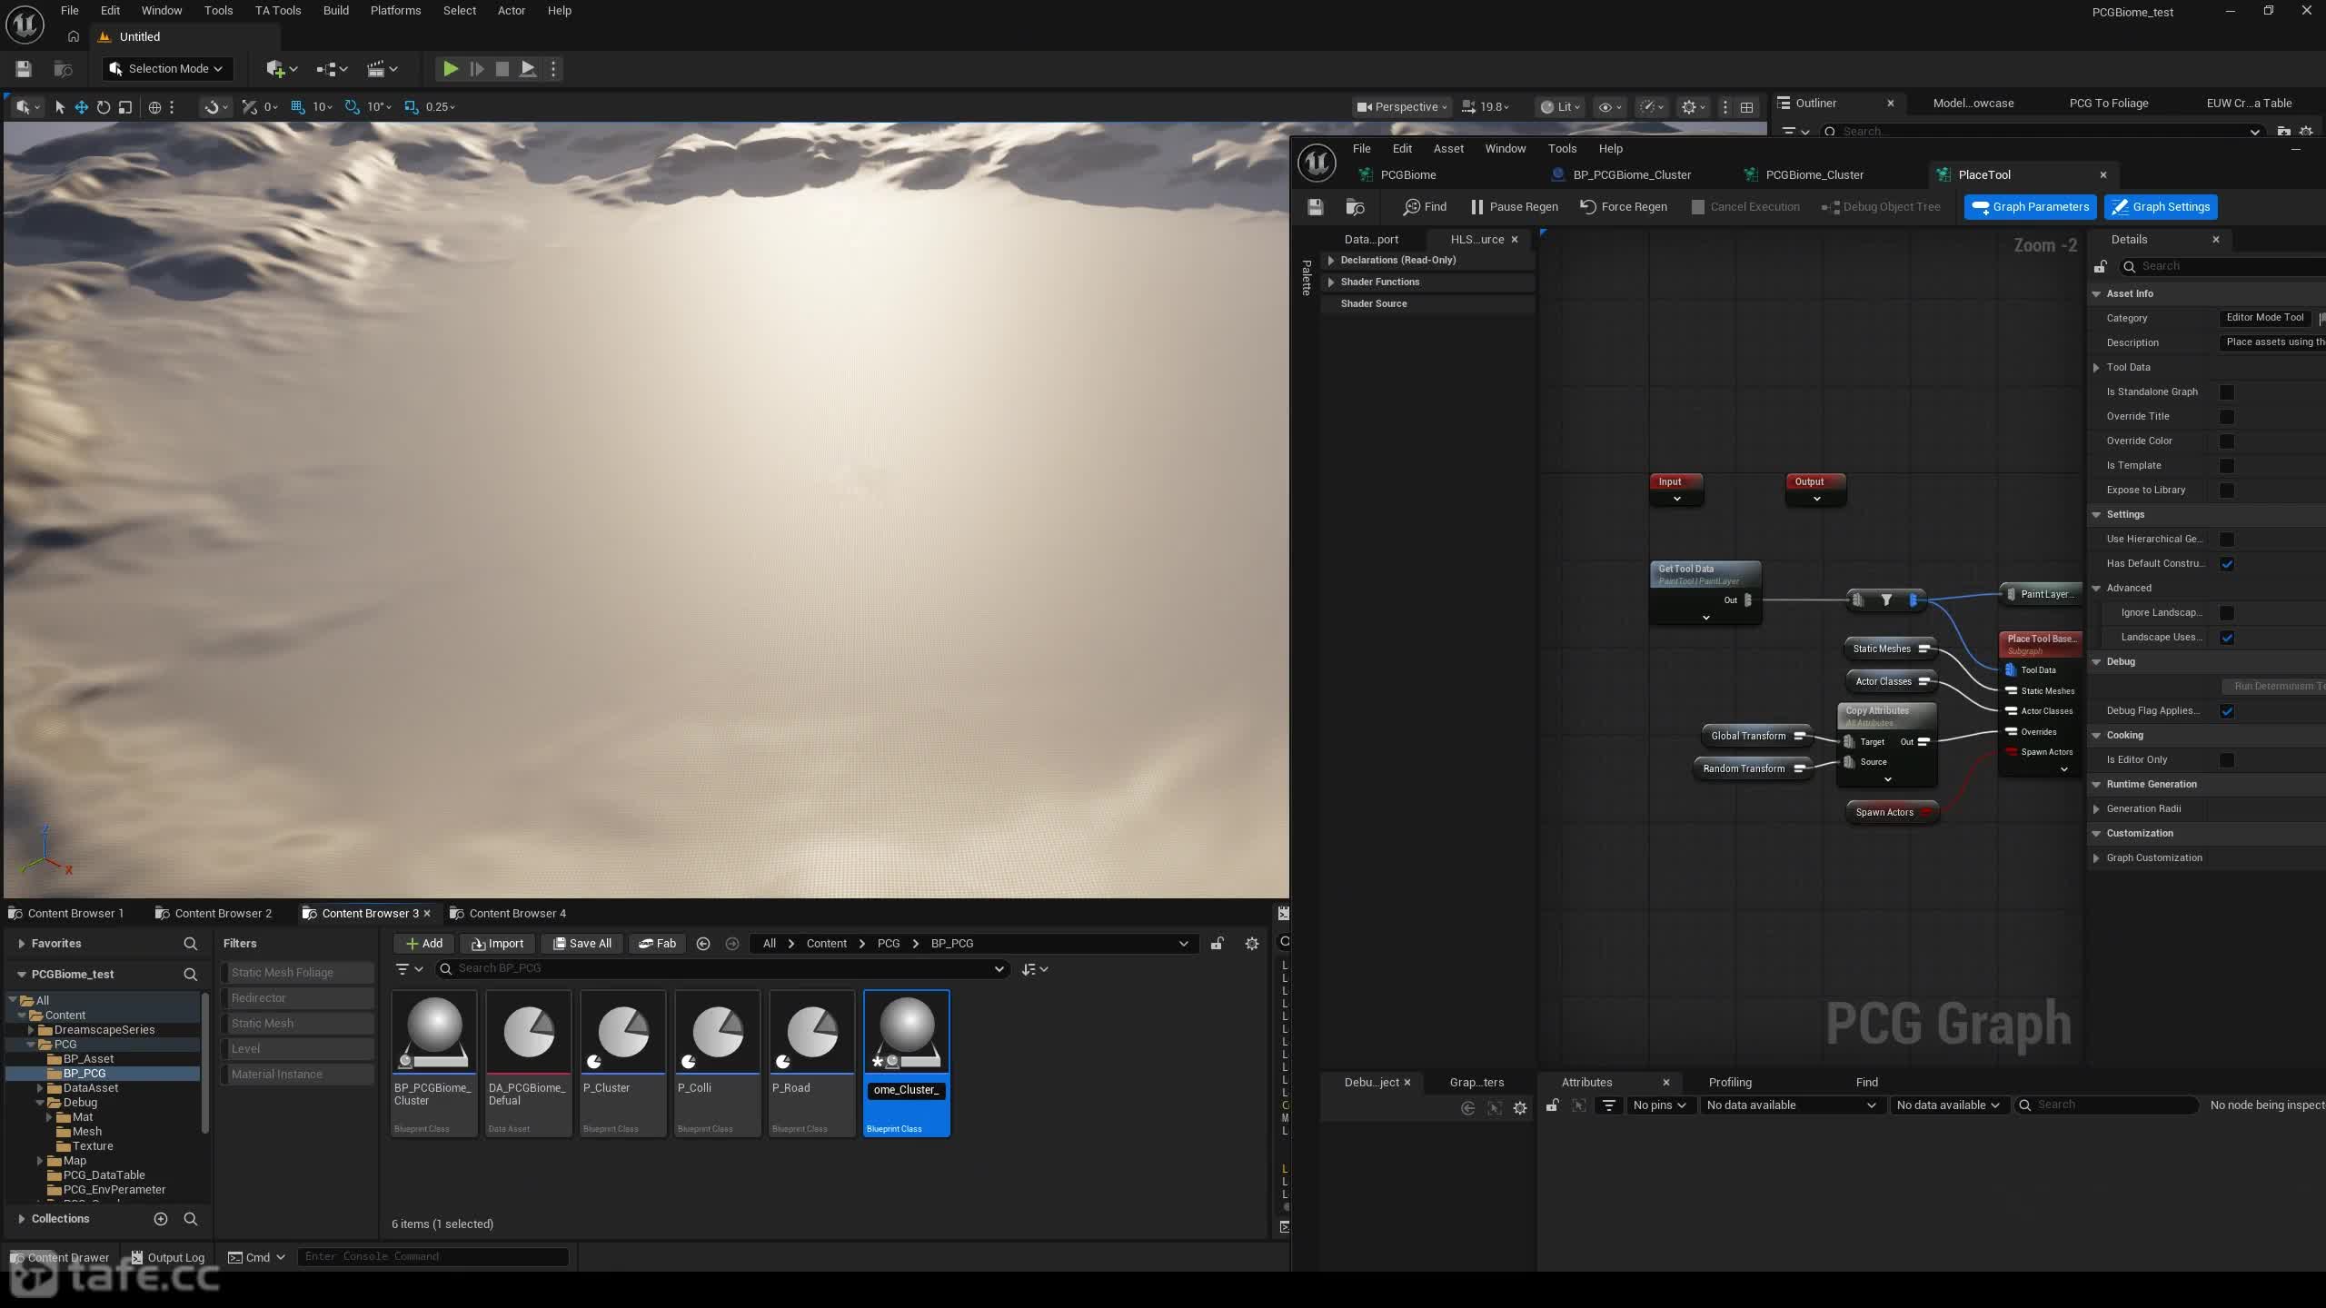Screen dimensions: 2326x1308
Task: Click the lock icon in Content Browser path bar
Action: coord(1217,944)
